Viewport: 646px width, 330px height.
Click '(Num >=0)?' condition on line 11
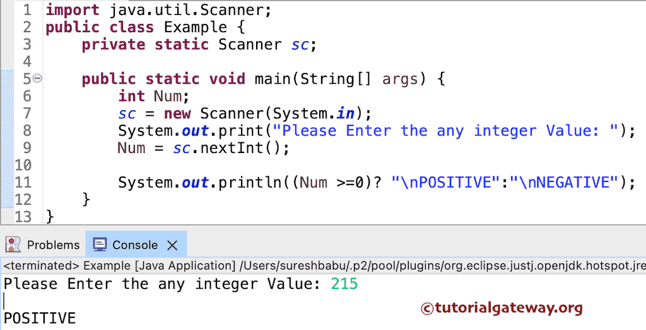(336, 182)
